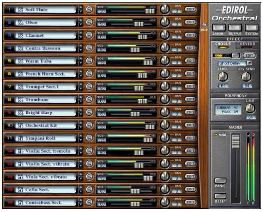This screenshot has height=212, width=263.
Task: Open the OUTPUT settings button
Action: (x=235, y=27)
